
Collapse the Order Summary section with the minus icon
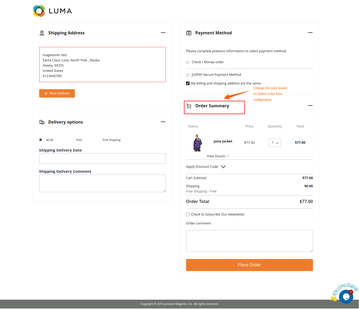(x=310, y=105)
